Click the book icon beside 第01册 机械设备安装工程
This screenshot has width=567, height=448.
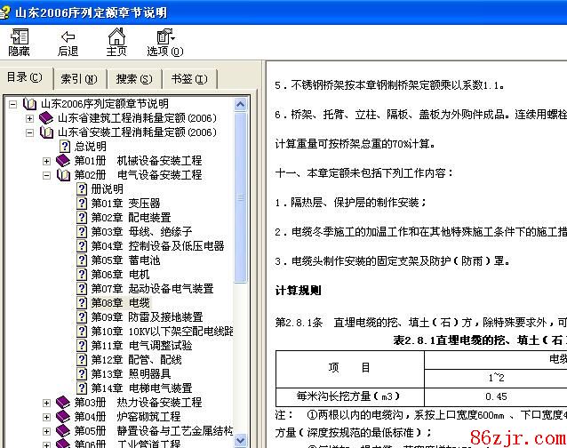tap(63, 161)
